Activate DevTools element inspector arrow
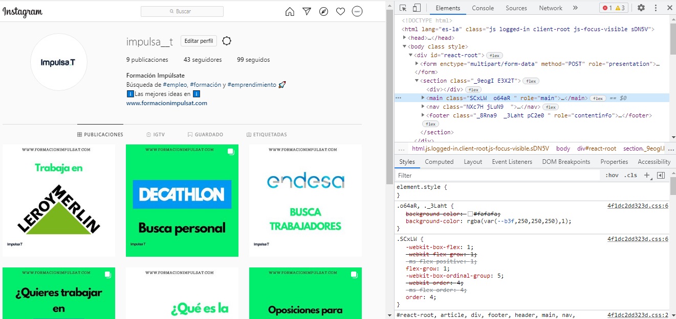Viewport: 676px width, 319px height. pos(403,8)
